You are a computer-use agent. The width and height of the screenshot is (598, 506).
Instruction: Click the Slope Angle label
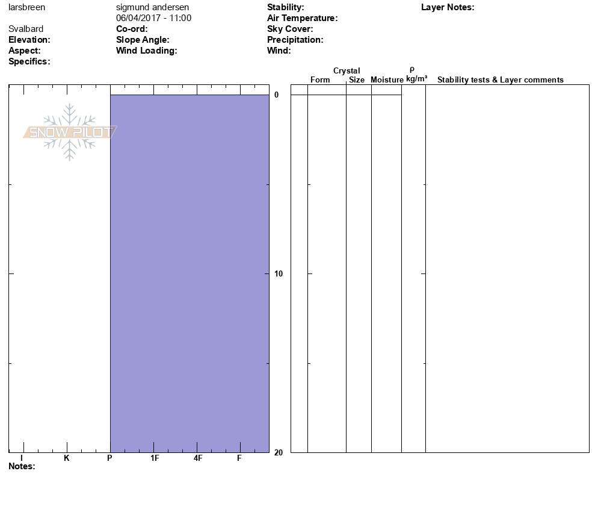(x=143, y=40)
